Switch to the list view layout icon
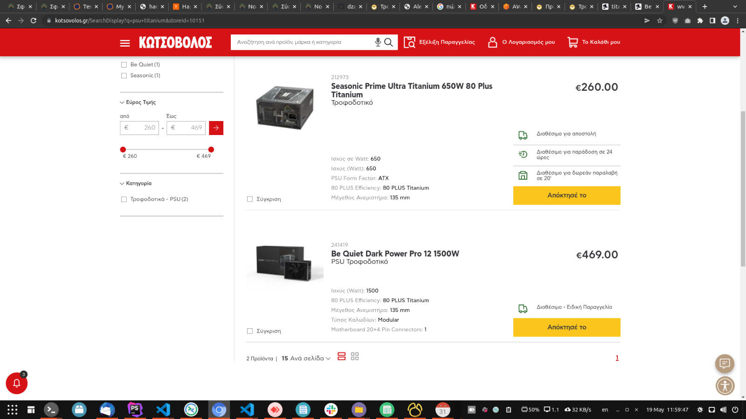 (x=342, y=356)
